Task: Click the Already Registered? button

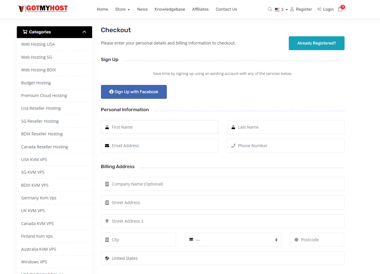Action: (316, 43)
